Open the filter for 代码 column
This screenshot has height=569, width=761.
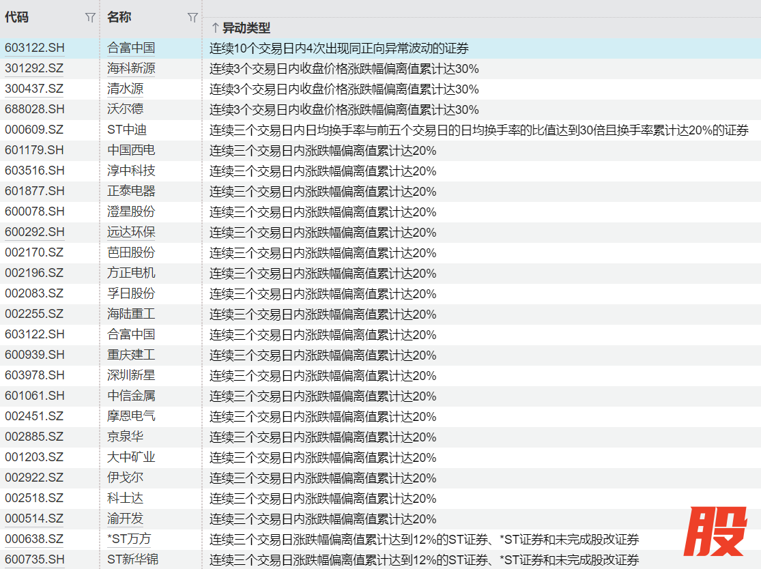[x=90, y=18]
